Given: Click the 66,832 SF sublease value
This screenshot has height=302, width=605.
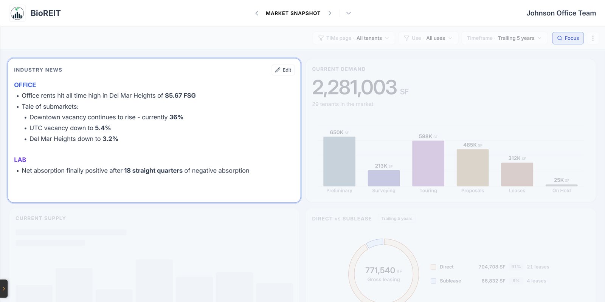Looking at the screenshot, I should tap(493, 281).
